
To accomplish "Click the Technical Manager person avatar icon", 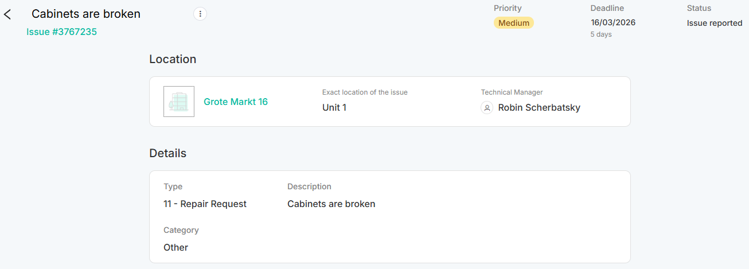I will click(487, 107).
